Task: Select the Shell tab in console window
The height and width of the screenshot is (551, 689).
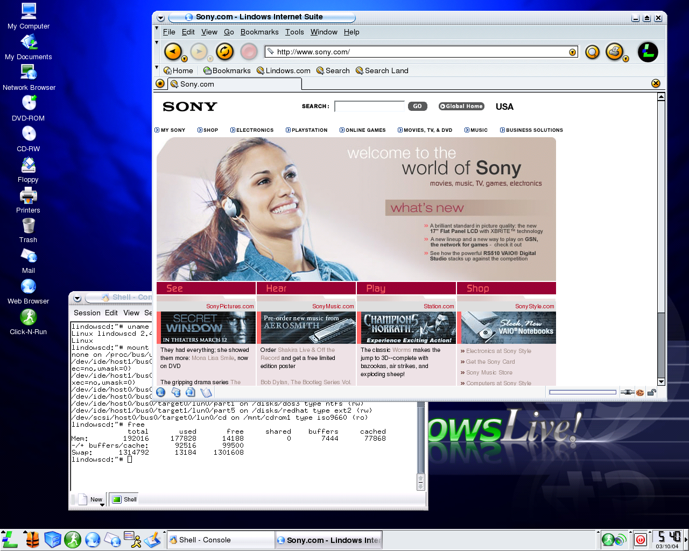Action: [124, 499]
